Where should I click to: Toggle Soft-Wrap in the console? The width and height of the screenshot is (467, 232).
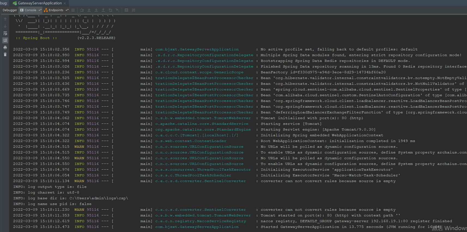click(x=5, y=33)
